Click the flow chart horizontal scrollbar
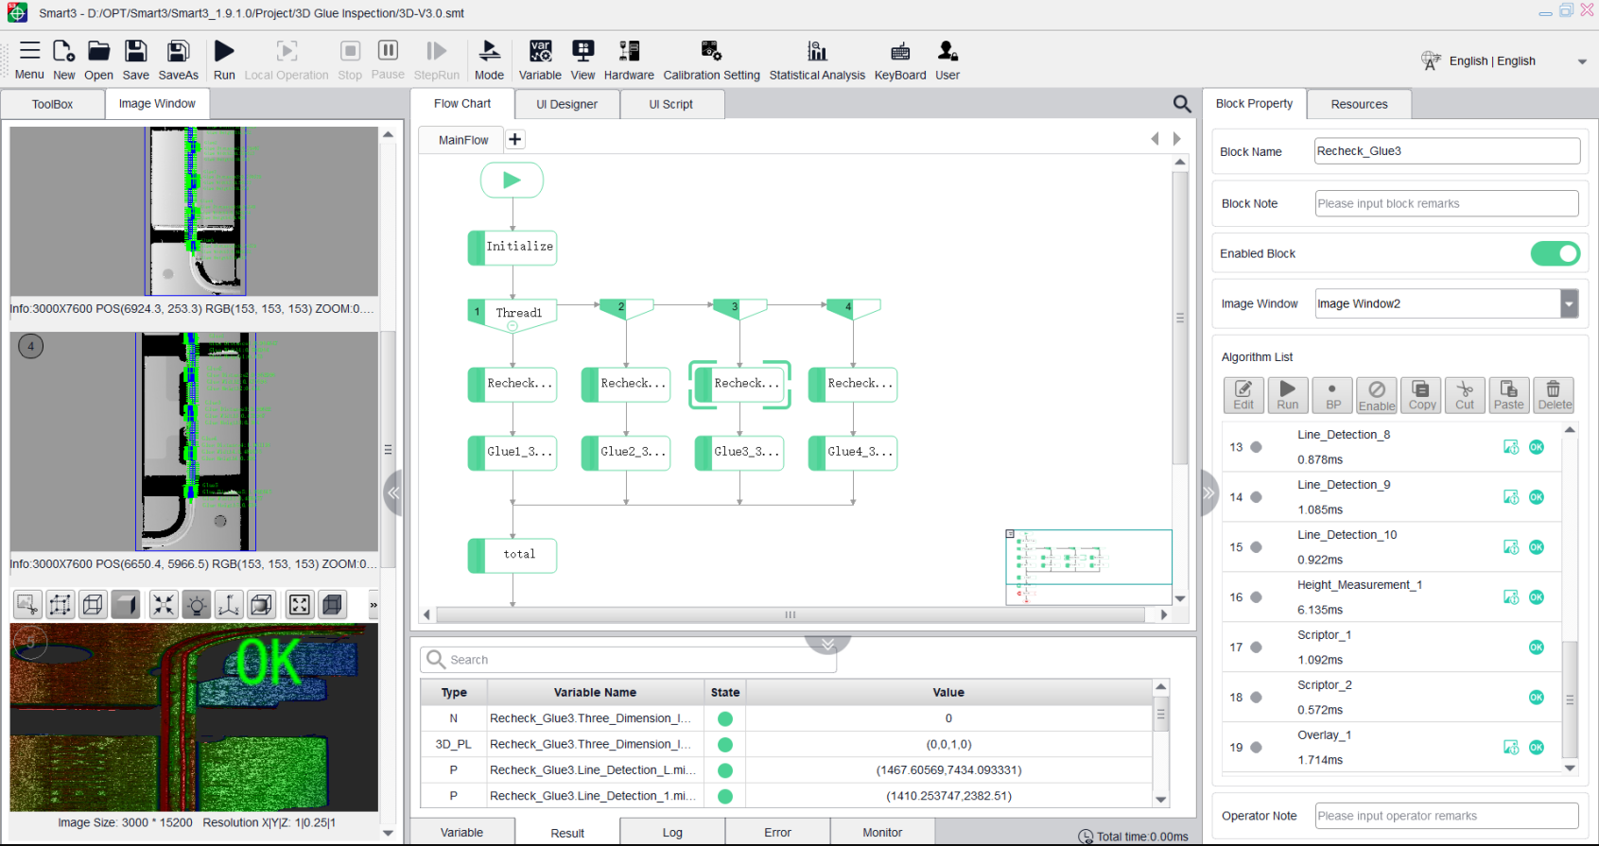The image size is (1599, 846). 790,614
